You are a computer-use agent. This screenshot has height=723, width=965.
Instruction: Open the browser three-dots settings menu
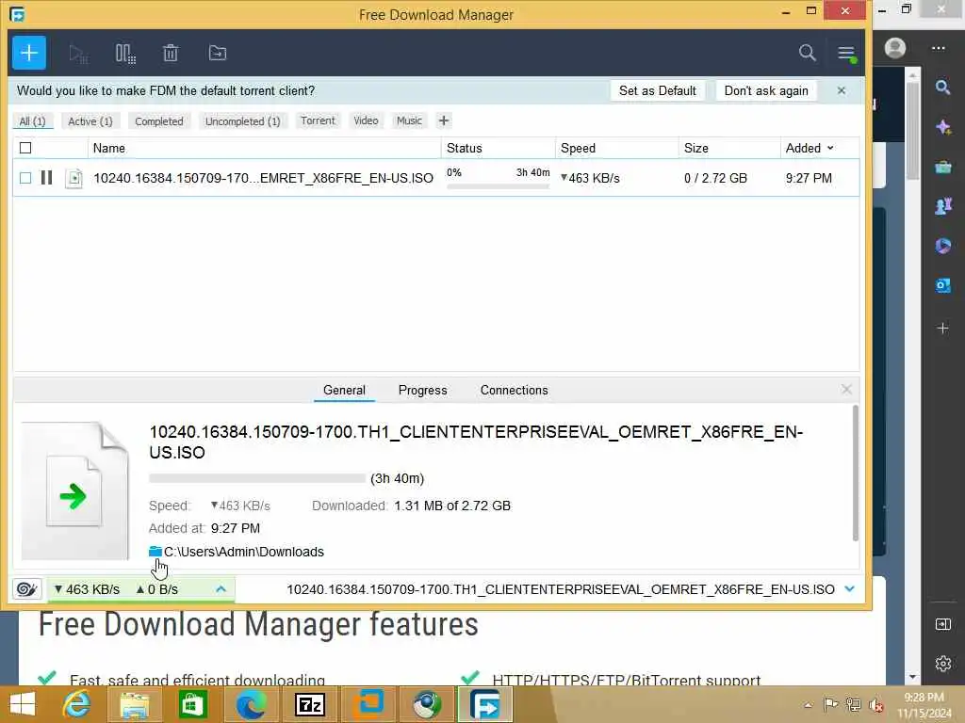938,48
